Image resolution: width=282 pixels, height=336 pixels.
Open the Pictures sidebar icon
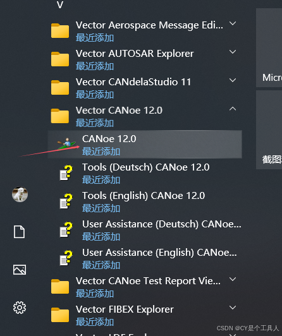click(20, 270)
